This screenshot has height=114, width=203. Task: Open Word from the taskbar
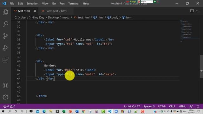(x=77, y=111)
